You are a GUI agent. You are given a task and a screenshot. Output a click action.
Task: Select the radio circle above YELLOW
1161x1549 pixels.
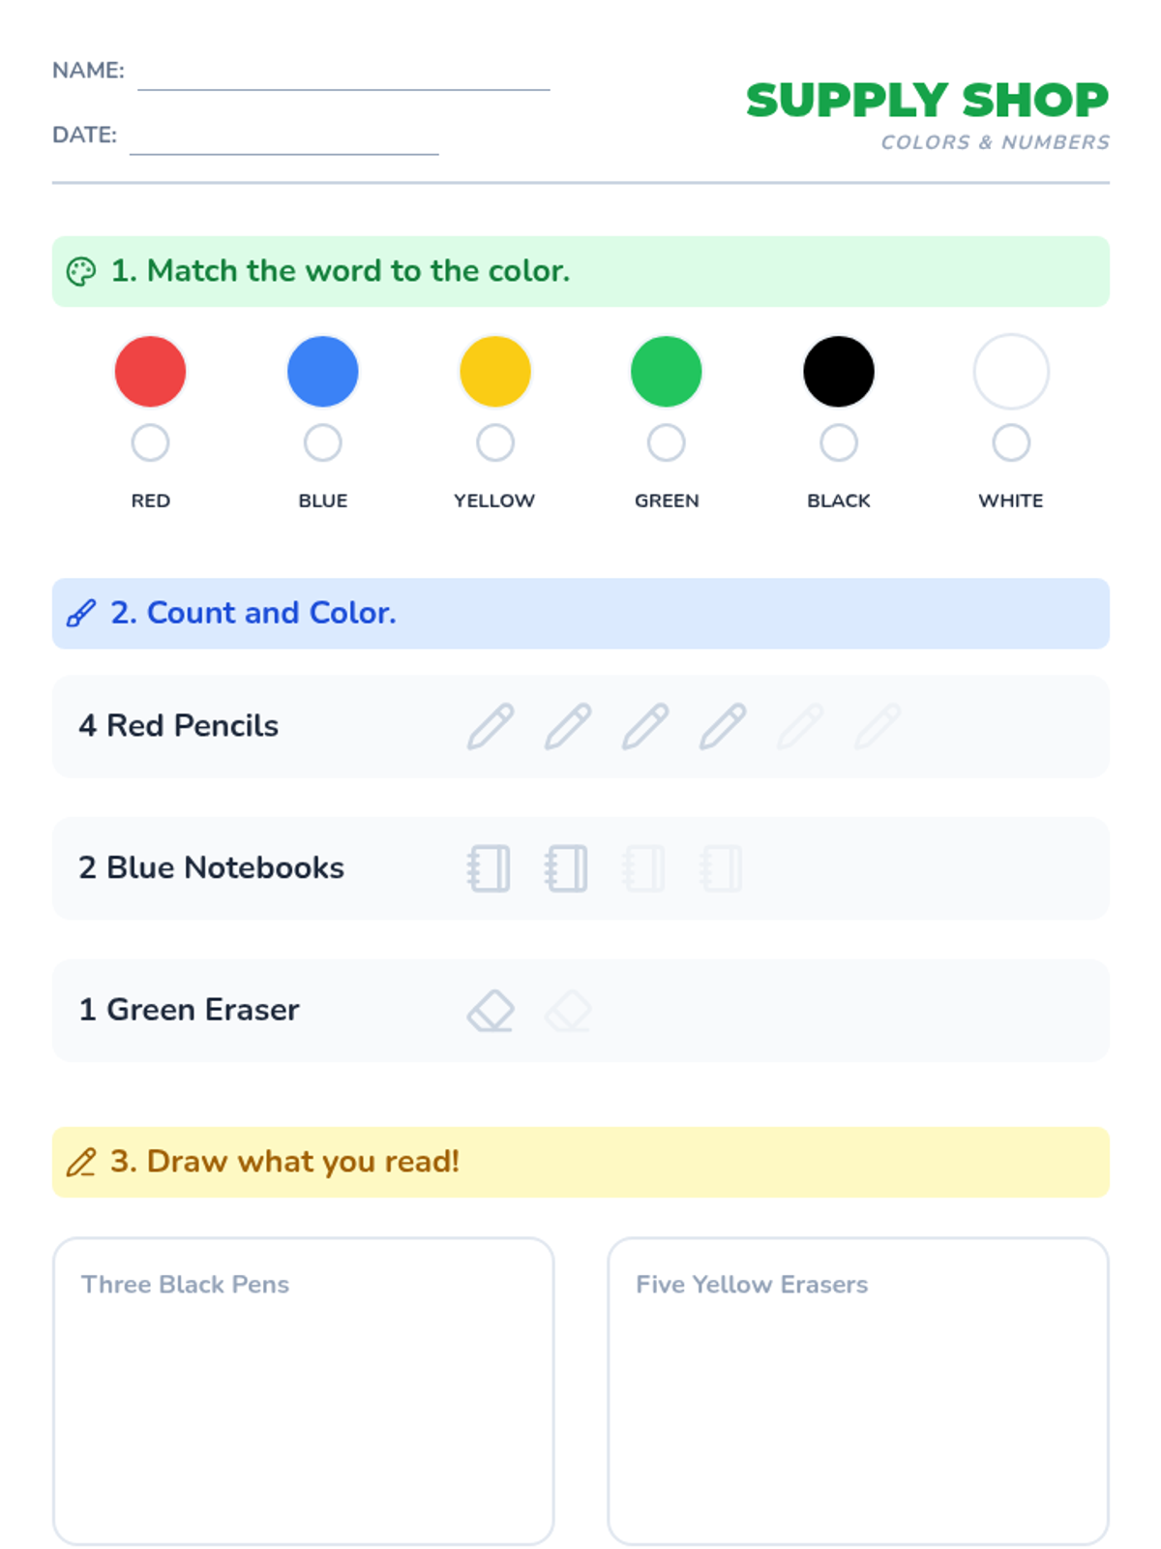coord(495,443)
